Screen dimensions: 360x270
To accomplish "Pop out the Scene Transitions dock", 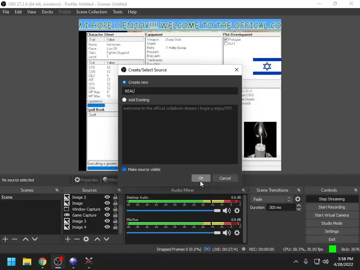I will [x=299, y=190].
